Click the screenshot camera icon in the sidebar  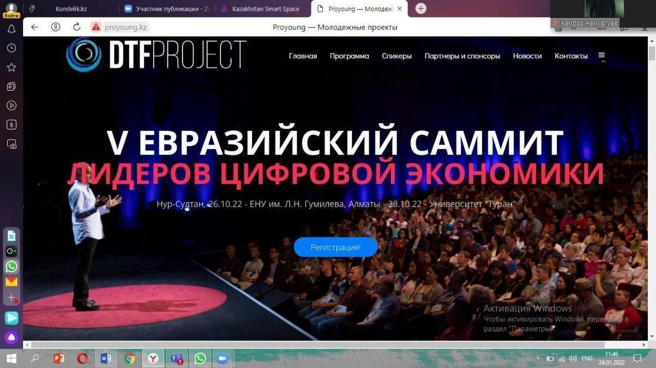[x=11, y=144]
